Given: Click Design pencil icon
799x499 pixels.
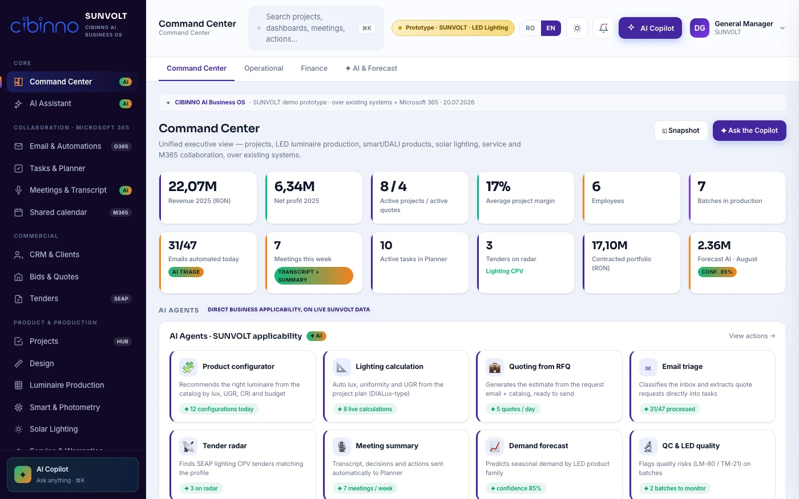Looking at the screenshot, I should pyautogui.click(x=18, y=364).
